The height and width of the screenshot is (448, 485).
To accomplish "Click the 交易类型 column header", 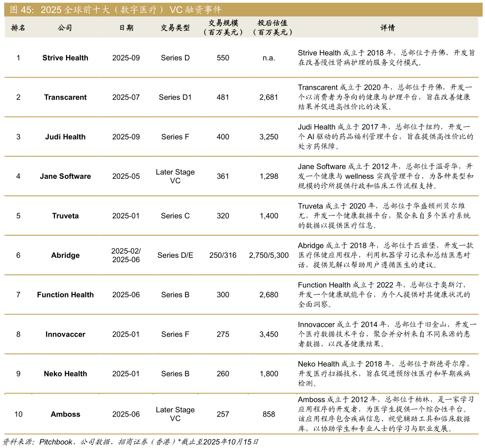I will tap(175, 28).
